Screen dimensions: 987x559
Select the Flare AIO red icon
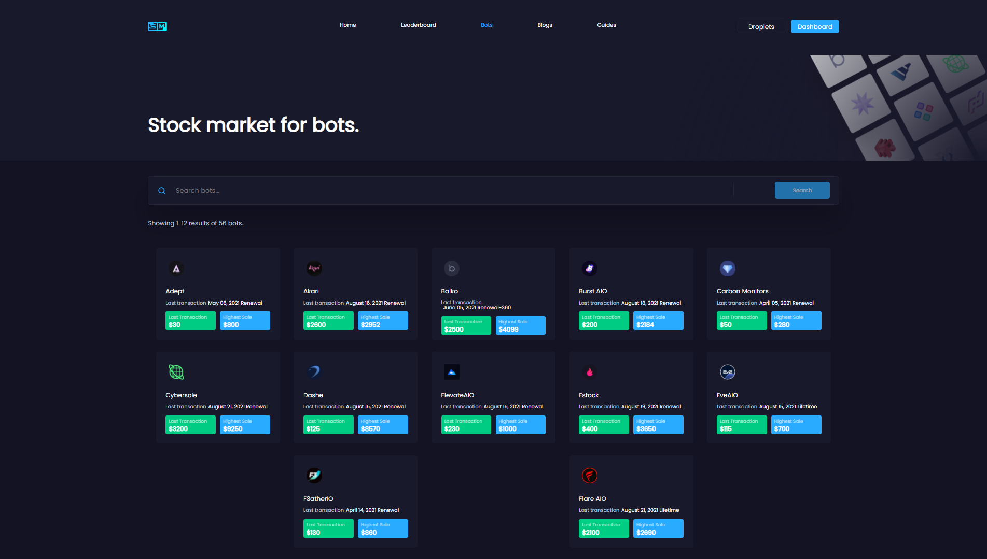coord(589,476)
